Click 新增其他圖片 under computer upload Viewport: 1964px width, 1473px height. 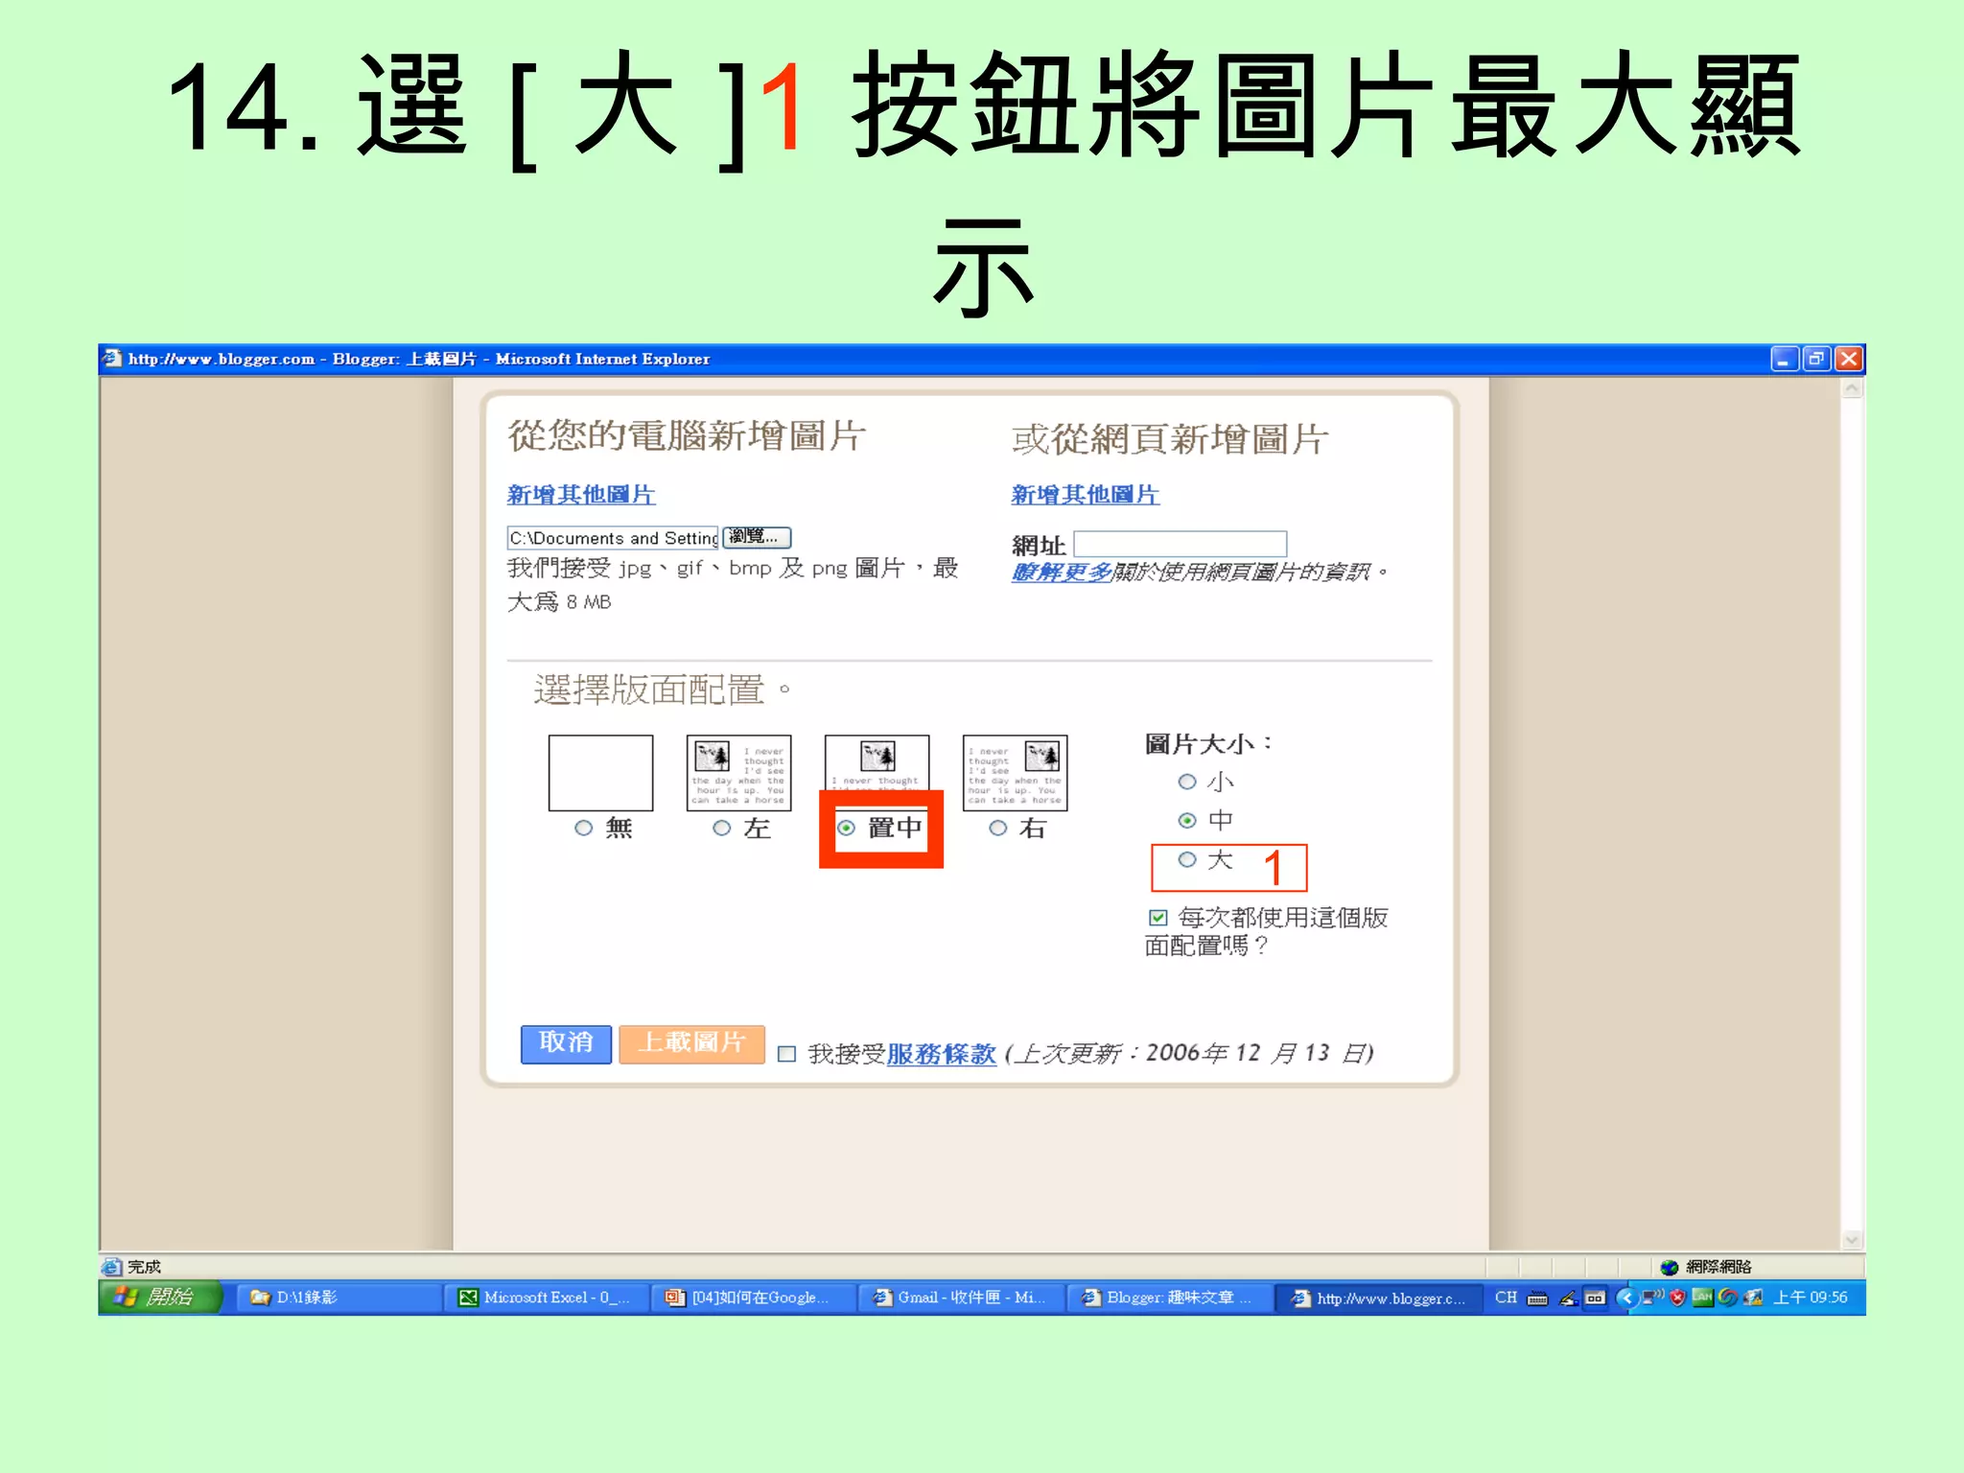[x=581, y=495]
